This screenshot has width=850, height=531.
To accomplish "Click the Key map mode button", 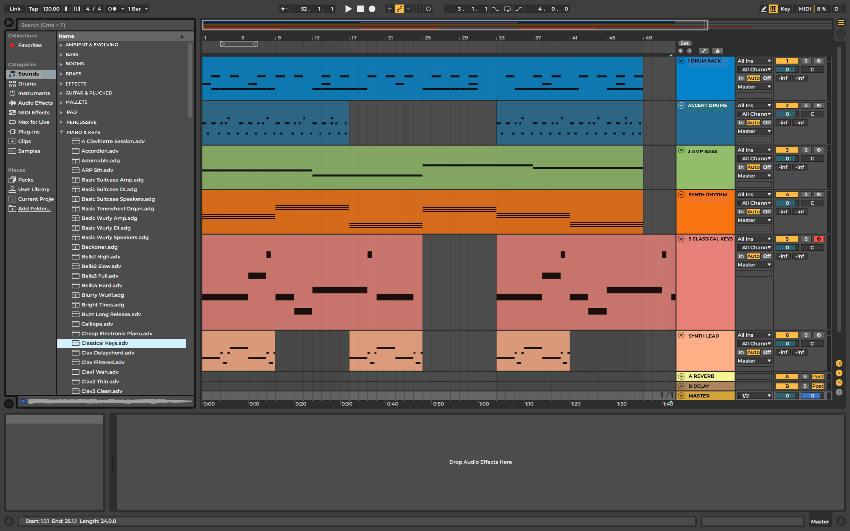I will (785, 9).
